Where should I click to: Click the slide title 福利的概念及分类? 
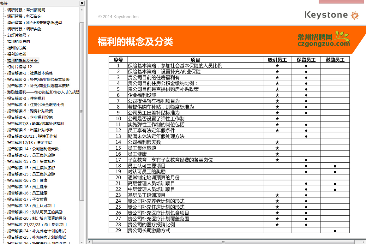(x=135, y=42)
